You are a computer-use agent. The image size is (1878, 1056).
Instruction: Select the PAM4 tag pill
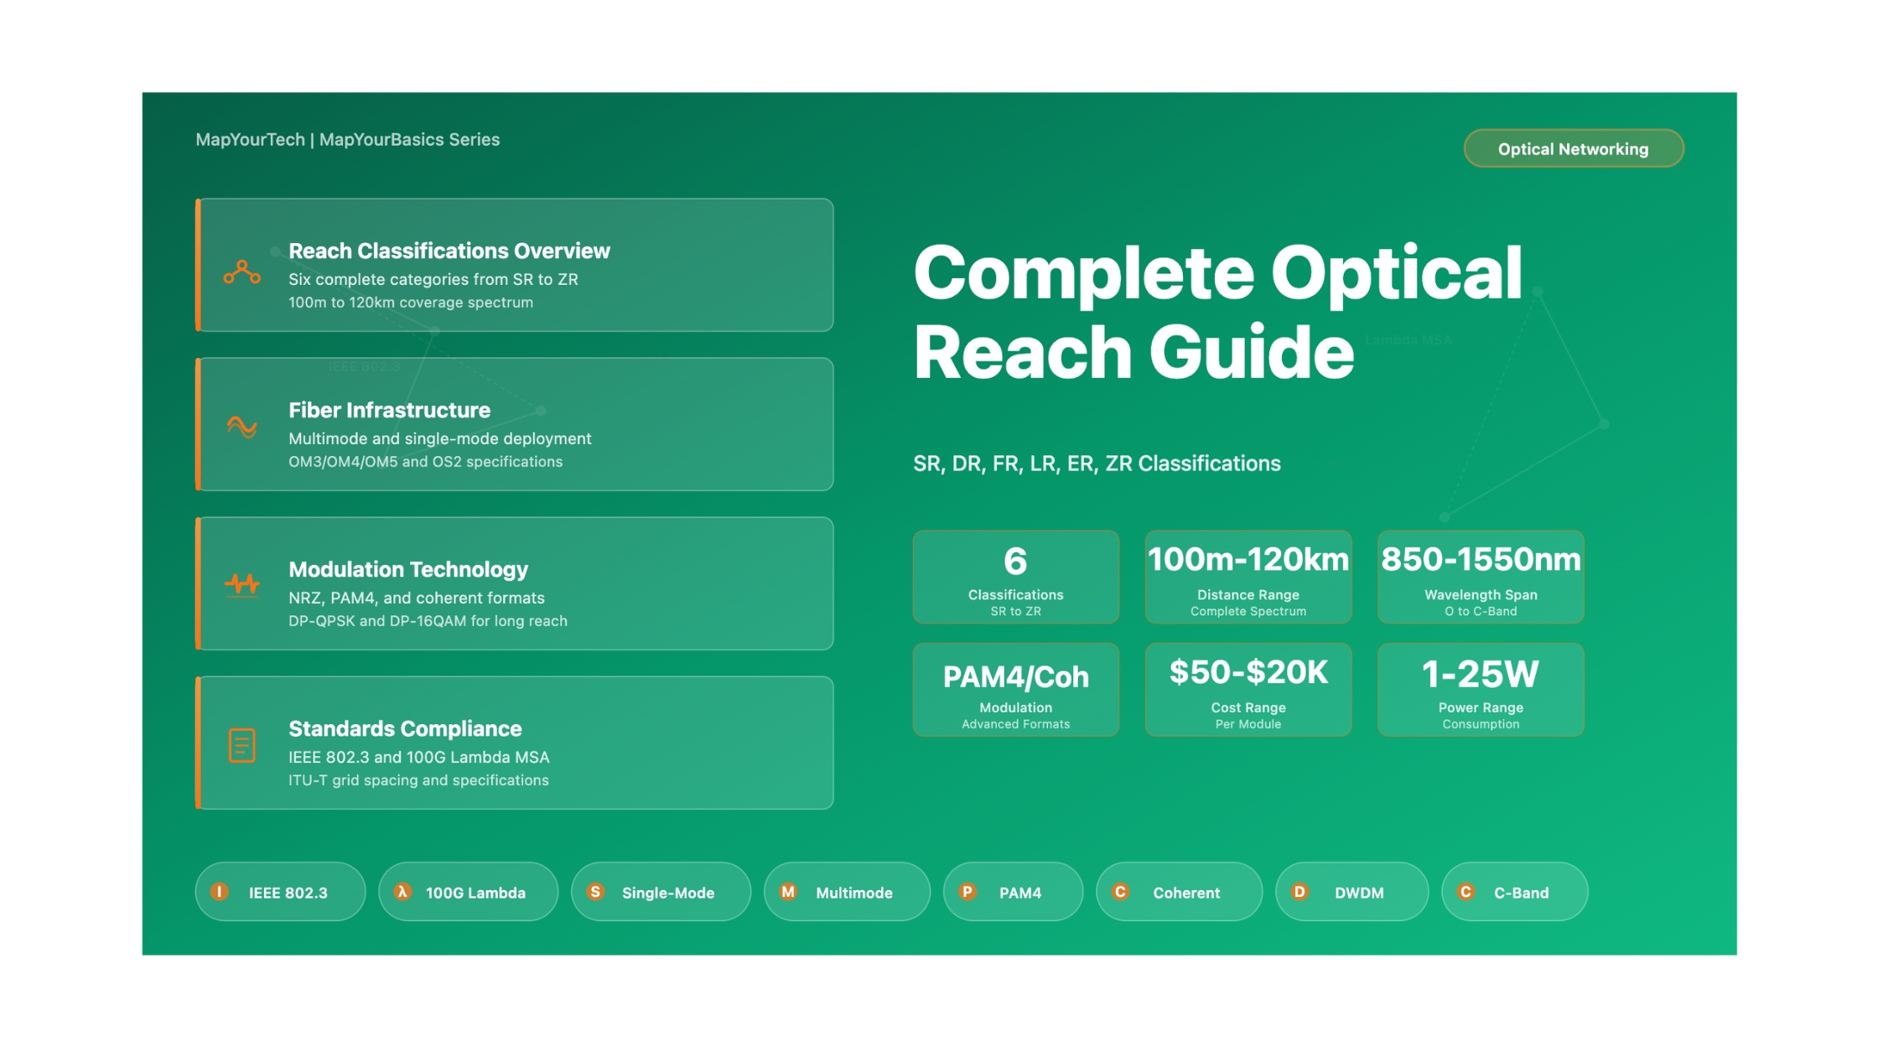1012,892
